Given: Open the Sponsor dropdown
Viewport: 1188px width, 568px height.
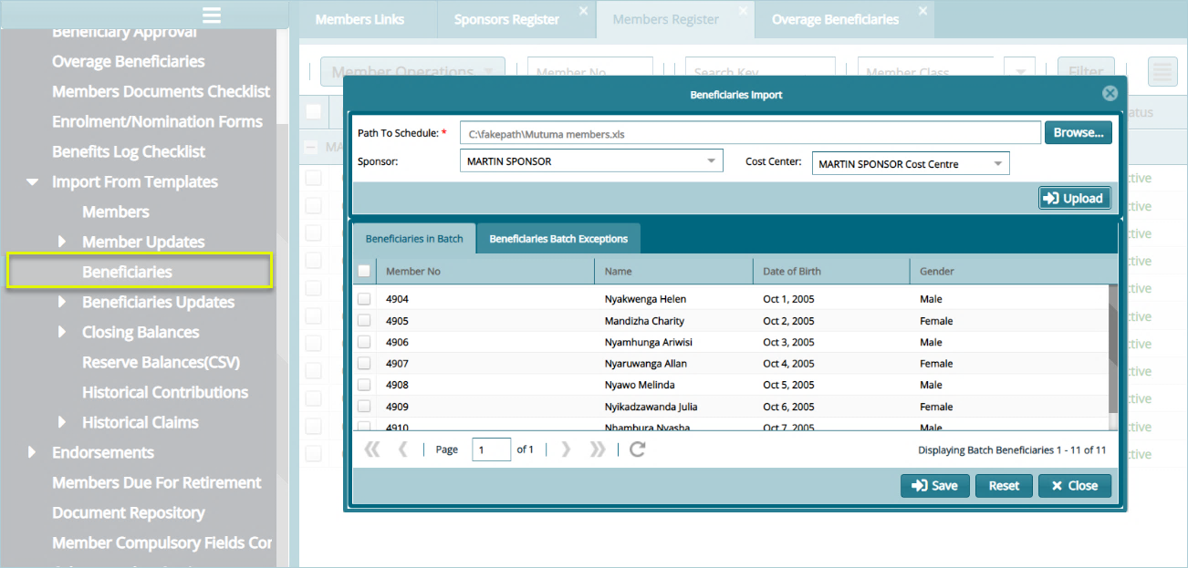Looking at the screenshot, I should (711, 161).
